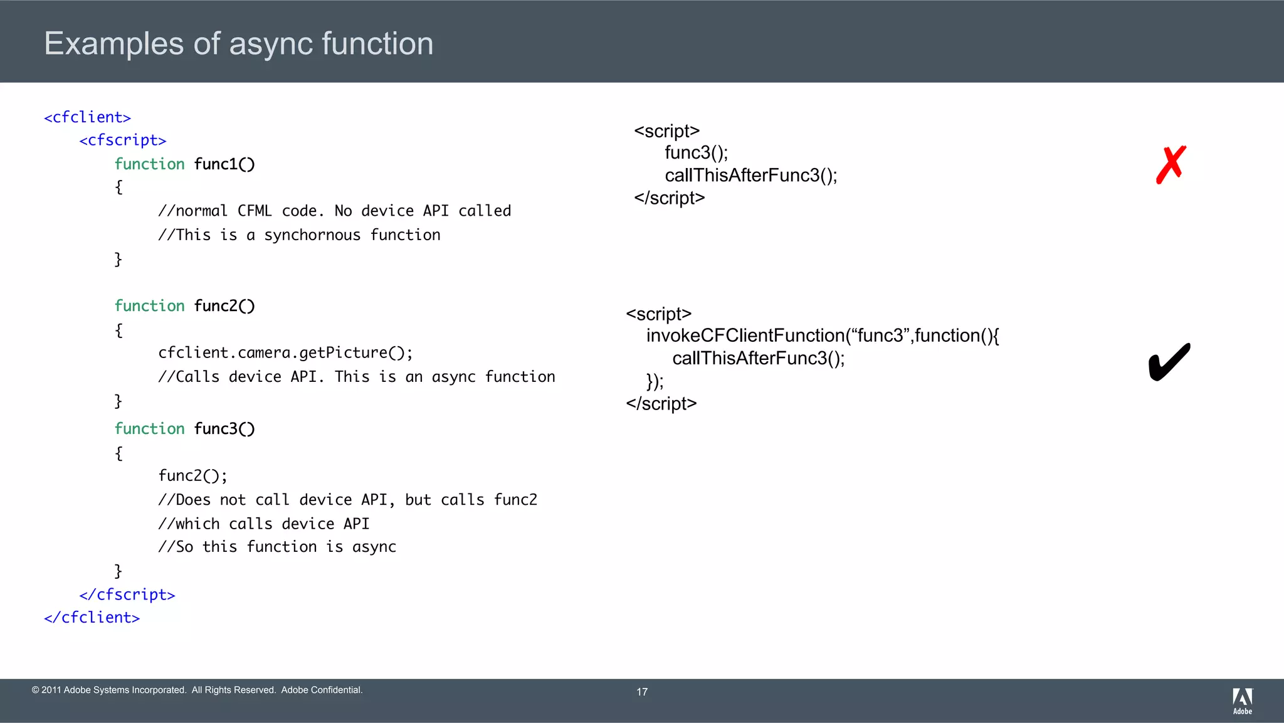
Task: Click the page number 17
Action: coord(642,692)
